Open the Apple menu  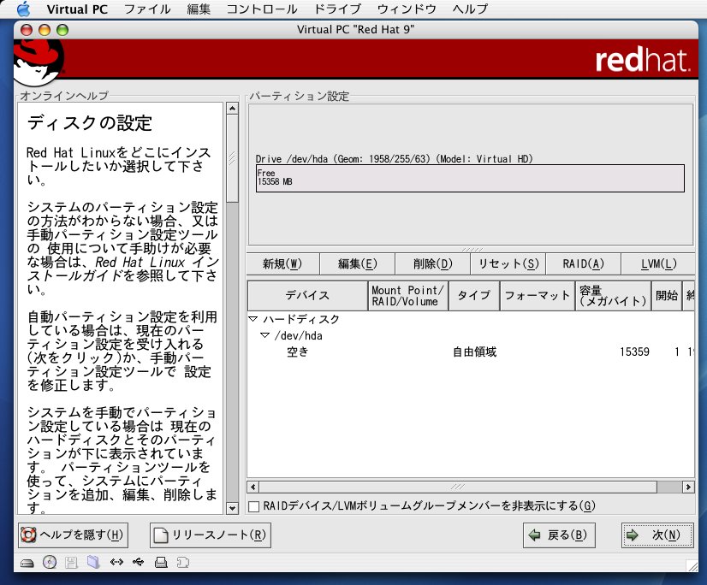coord(23,9)
